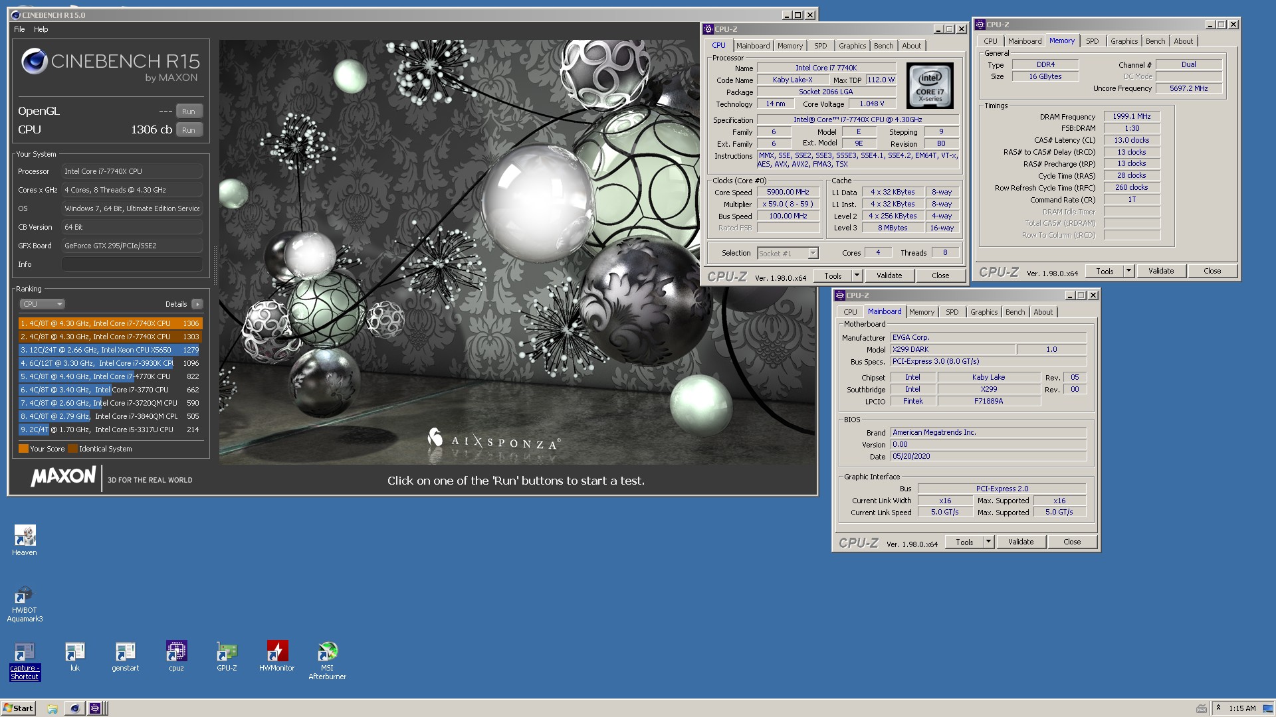Select the capture Shortcut desktop icon
The width and height of the screenshot is (1276, 717).
point(25,661)
